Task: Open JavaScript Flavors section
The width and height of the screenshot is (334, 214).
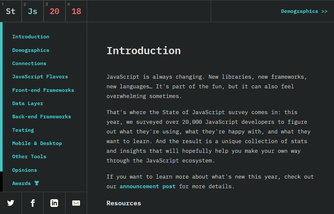Action: click(40, 77)
